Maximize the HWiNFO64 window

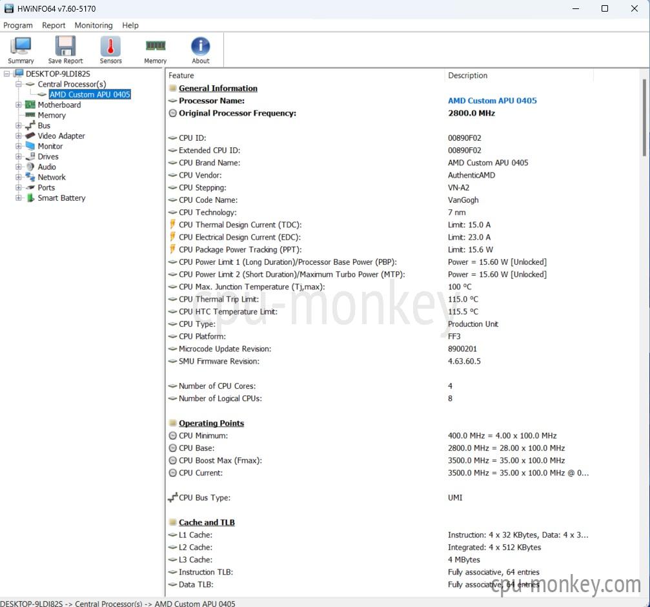pos(604,8)
